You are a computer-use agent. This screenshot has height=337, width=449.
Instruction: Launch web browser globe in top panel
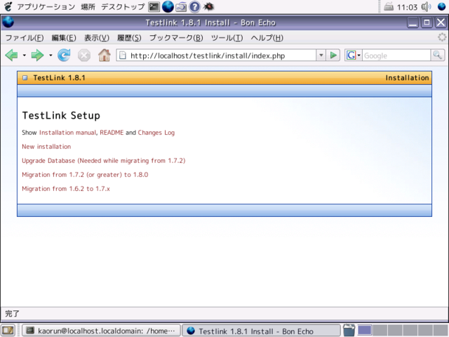[x=168, y=6]
